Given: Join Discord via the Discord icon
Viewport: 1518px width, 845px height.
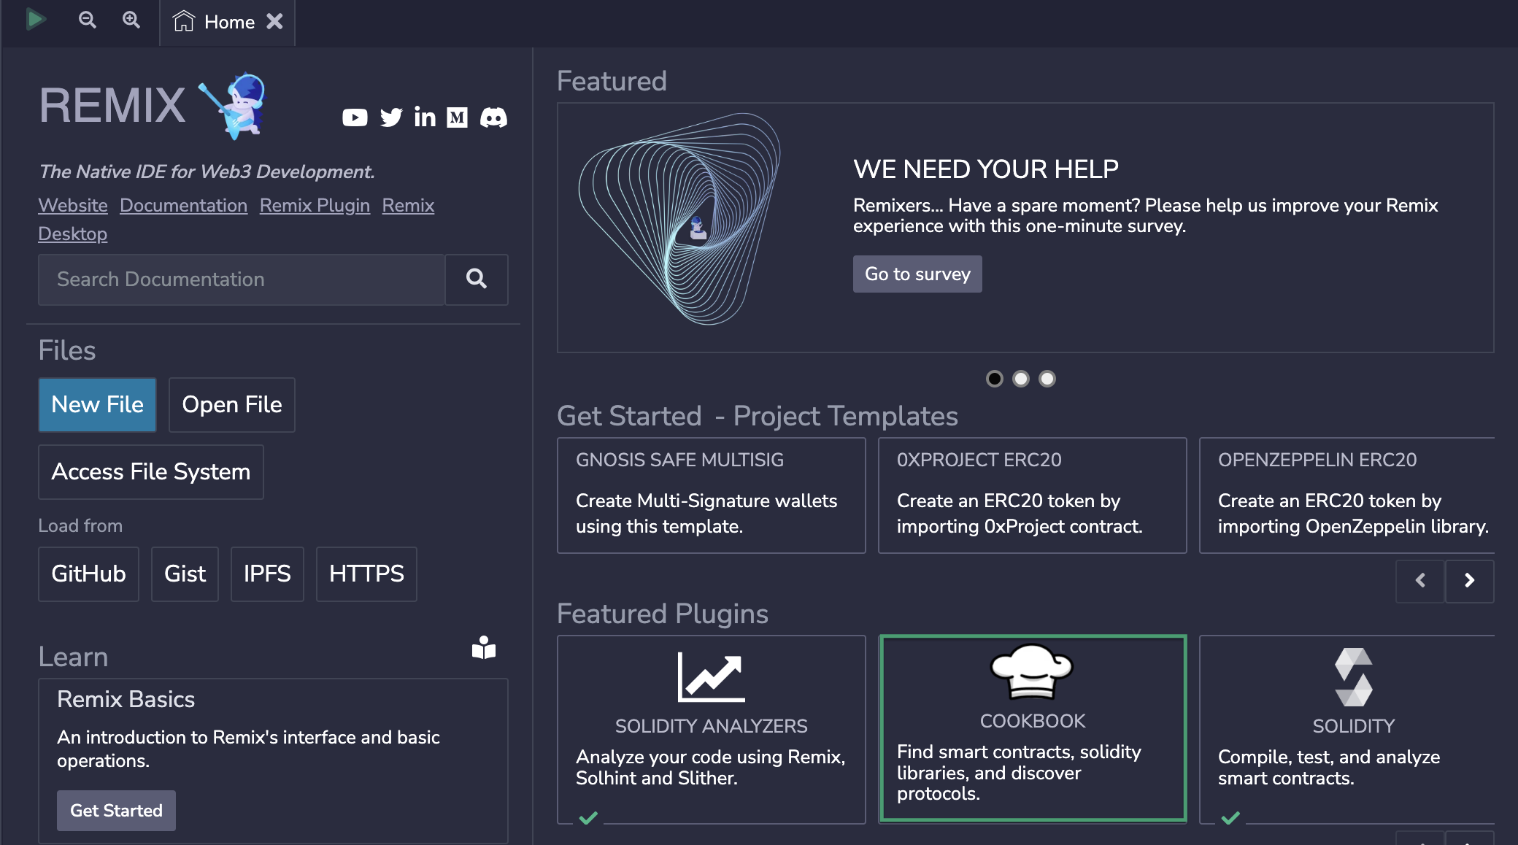Looking at the screenshot, I should [x=493, y=117].
